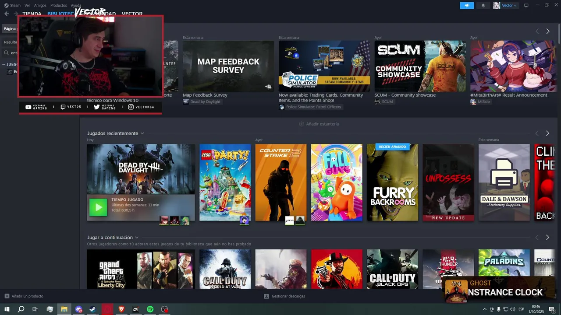Click Añadir estantería

point(319,124)
